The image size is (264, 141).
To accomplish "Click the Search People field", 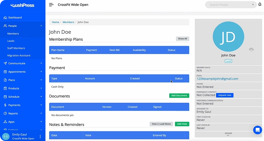I will [231, 5].
